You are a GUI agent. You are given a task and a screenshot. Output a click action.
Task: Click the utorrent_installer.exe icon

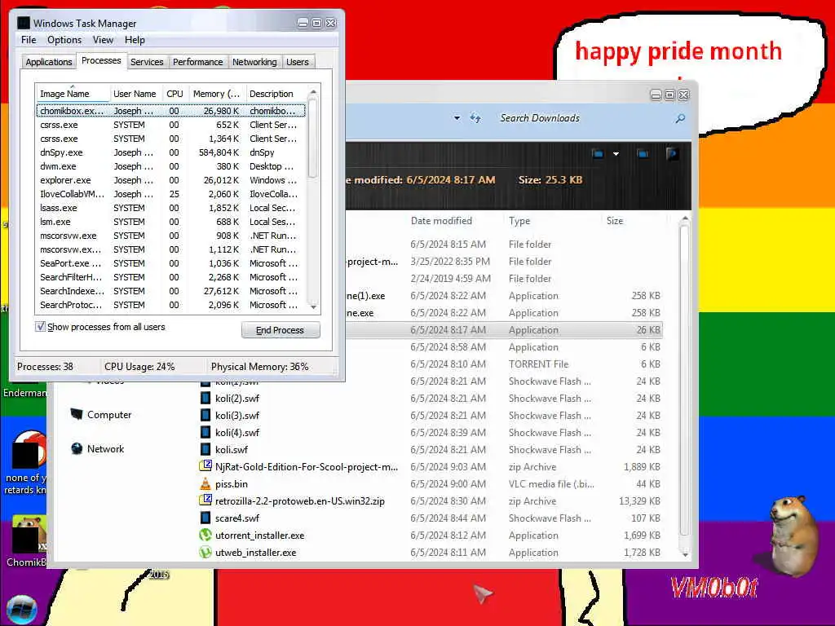205,535
